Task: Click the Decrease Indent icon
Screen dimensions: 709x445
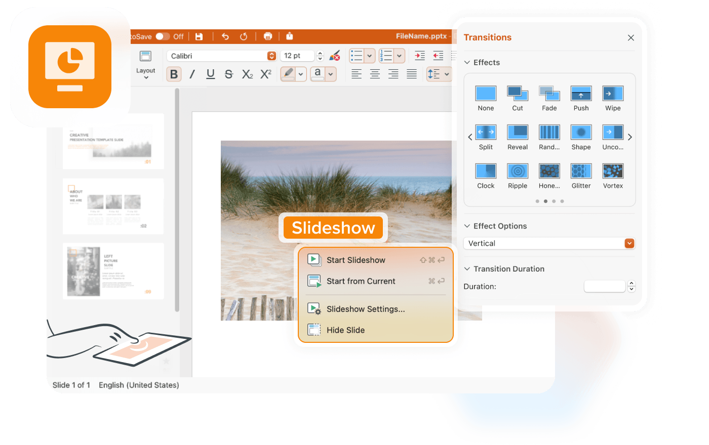Action: [x=439, y=56]
